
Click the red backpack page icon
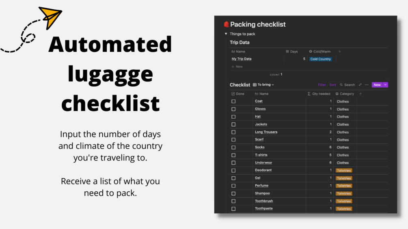[227, 24]
